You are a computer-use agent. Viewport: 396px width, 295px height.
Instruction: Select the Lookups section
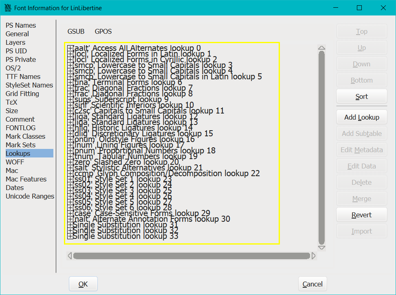point(29,153)
